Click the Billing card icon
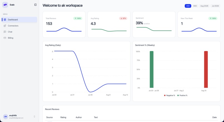 coord(5,38)
